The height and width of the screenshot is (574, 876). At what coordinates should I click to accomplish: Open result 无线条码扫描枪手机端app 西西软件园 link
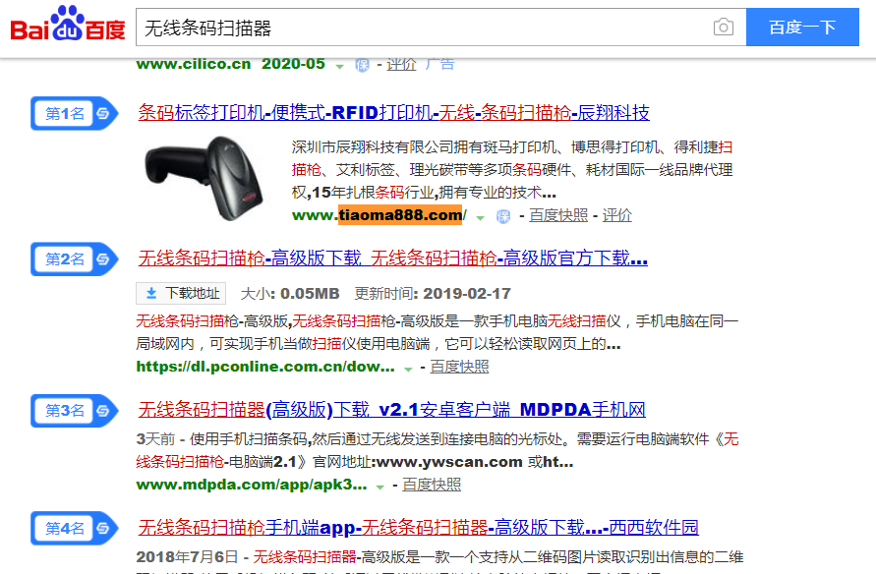click(418, 528)
